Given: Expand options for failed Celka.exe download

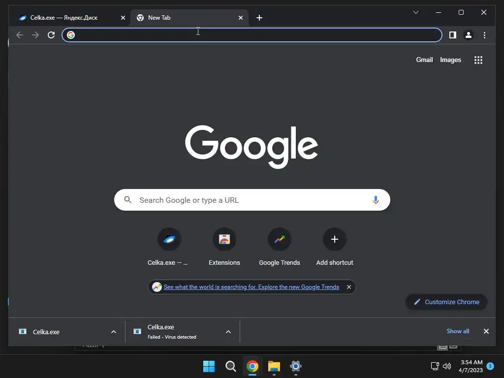Looking at the screenshot, I should pyautogui.click(x=228, y=332).
